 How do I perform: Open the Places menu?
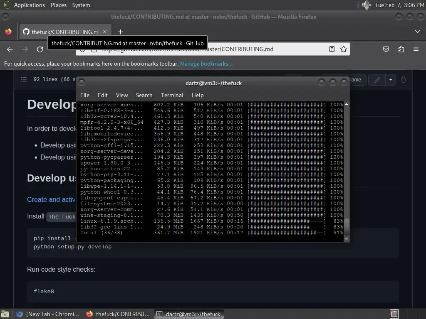coord(58,5)
